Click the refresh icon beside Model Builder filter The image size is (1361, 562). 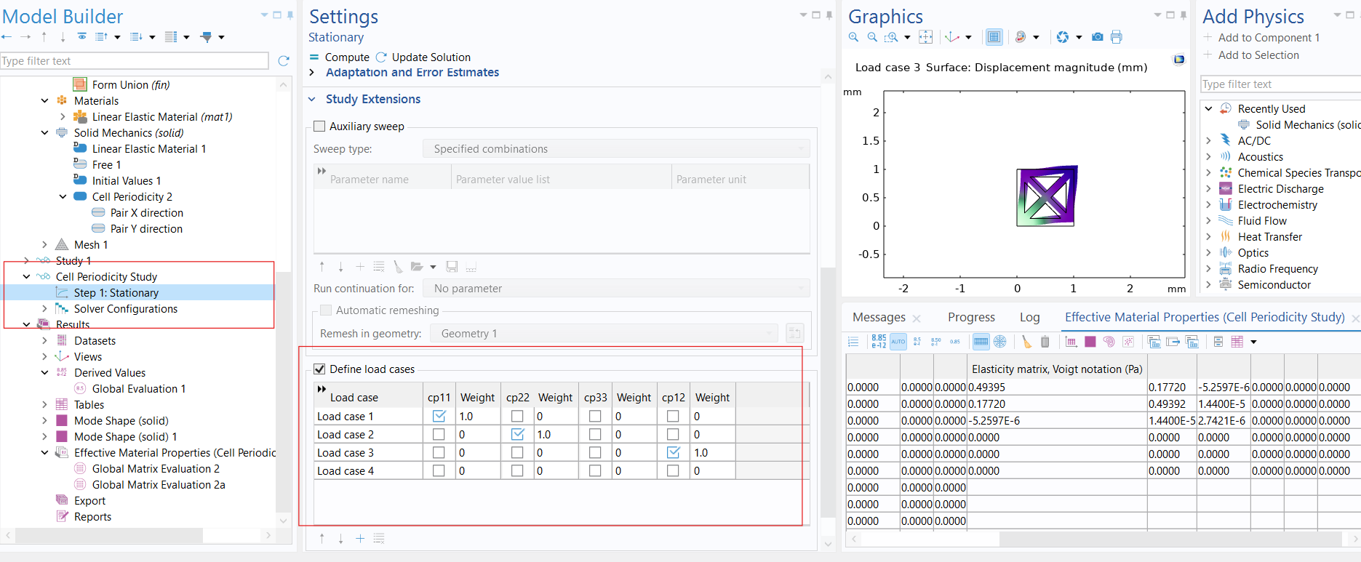(x=284, y=61)
